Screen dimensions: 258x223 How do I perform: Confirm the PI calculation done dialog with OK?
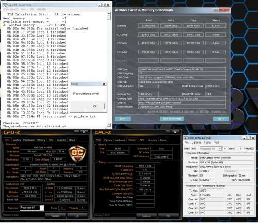click(95, 106)
